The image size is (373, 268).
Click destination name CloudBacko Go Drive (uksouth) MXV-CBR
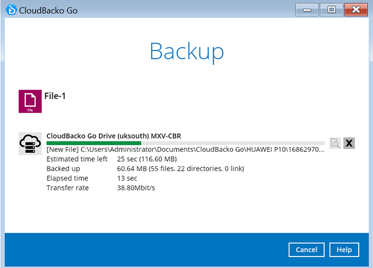(114, 136)
